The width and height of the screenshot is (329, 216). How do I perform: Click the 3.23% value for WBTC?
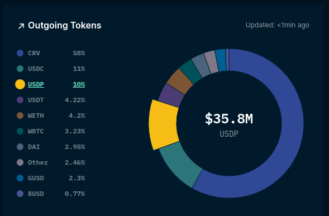75,131
